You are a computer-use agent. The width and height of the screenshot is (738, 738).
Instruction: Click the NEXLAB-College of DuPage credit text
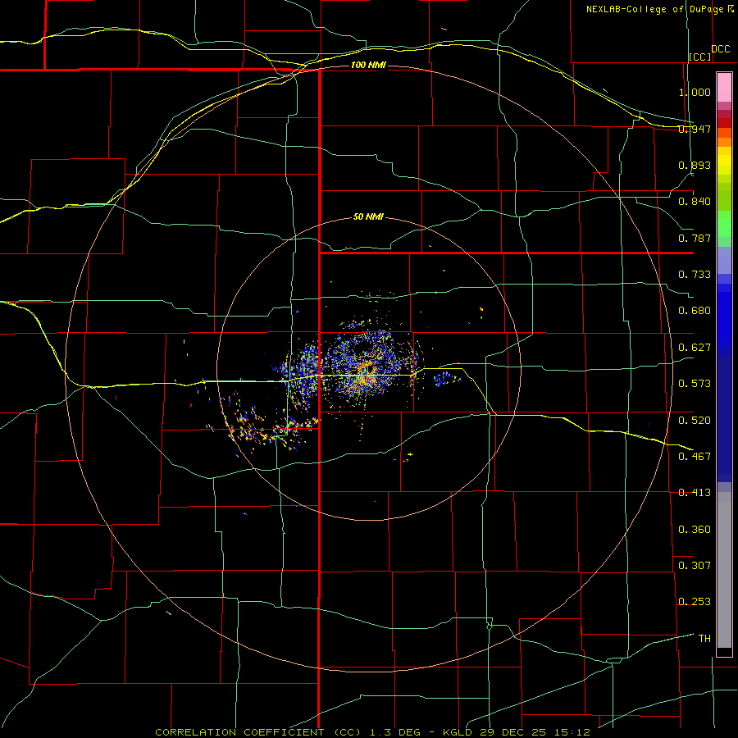[660, 9]
